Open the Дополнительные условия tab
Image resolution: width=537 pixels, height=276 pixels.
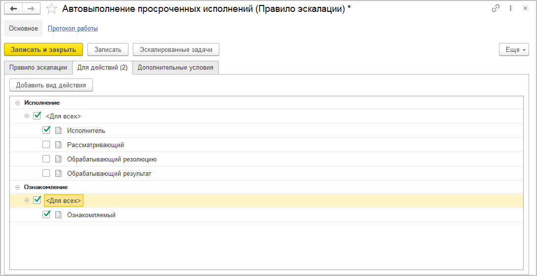coord(175,68)
